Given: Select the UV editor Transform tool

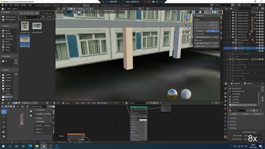Looking at the screenshot, I should tap(4, 136).
